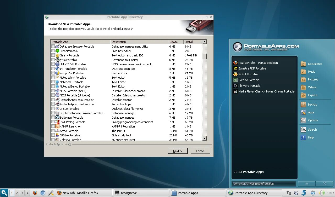Click the list scrollbar down arrow

[205, 138]
